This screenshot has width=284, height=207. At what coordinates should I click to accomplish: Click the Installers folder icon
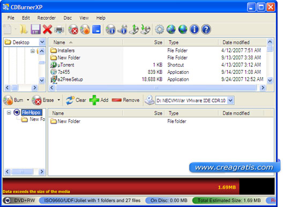[x=54, y=50]
